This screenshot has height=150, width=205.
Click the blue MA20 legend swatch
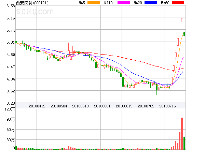(151, 2)
